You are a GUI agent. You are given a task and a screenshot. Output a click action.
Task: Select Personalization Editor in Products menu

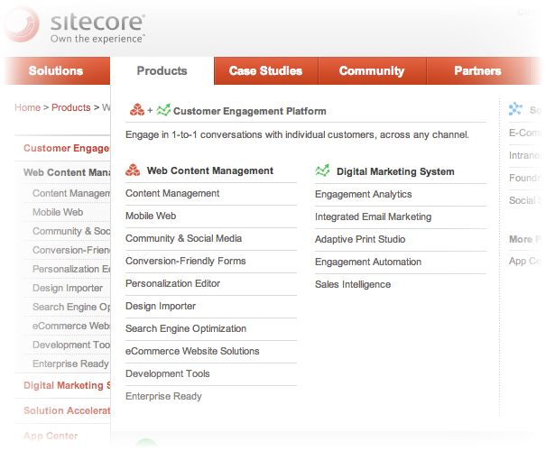coord(172,283)
